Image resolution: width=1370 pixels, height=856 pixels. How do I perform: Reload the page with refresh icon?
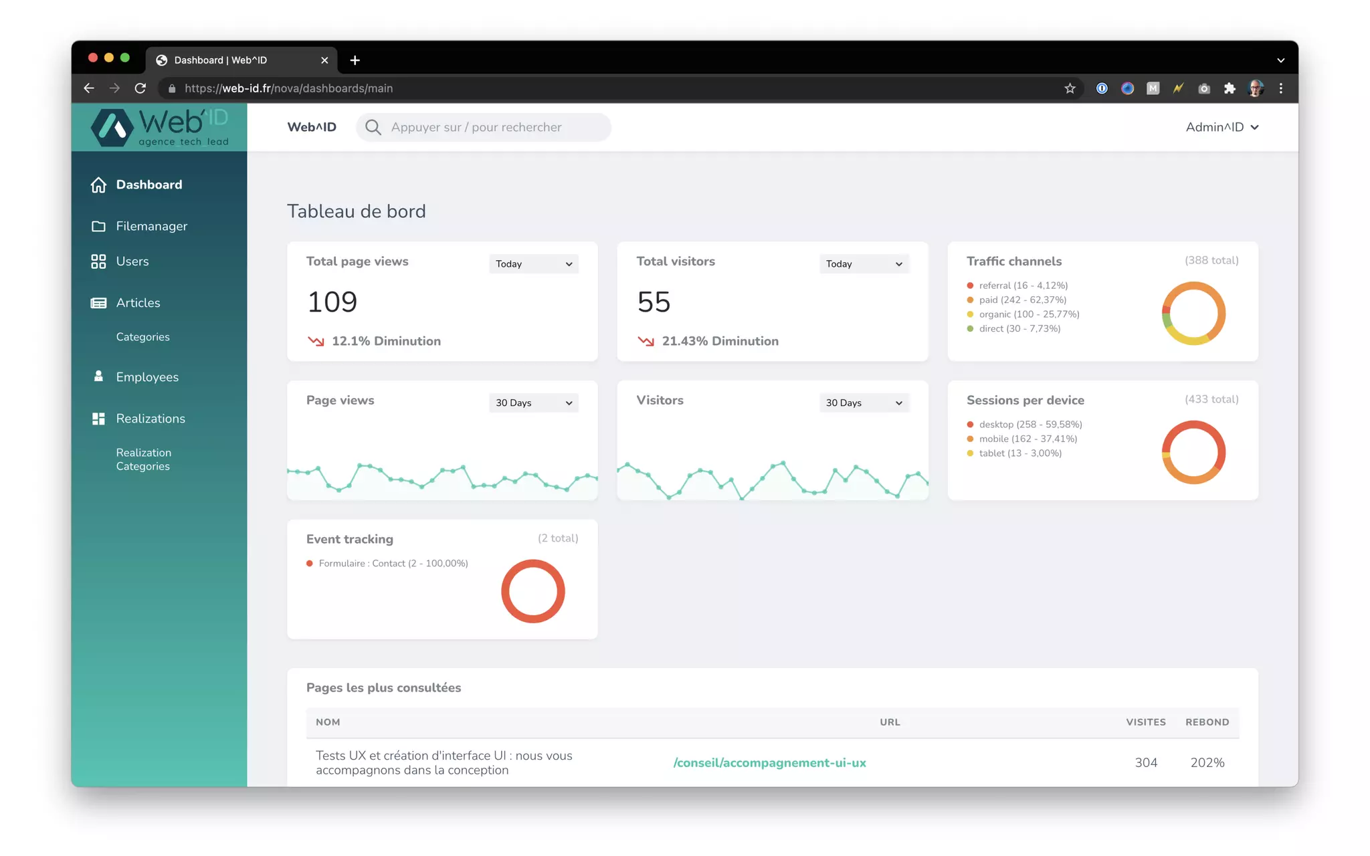tap(140, 88)
